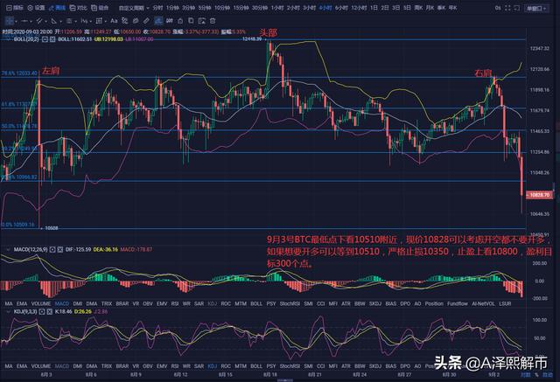The height and width of the screenshot is (382, 560).
Task: Expand the parallel channel tool options arrow
Action: click(45, 21)
